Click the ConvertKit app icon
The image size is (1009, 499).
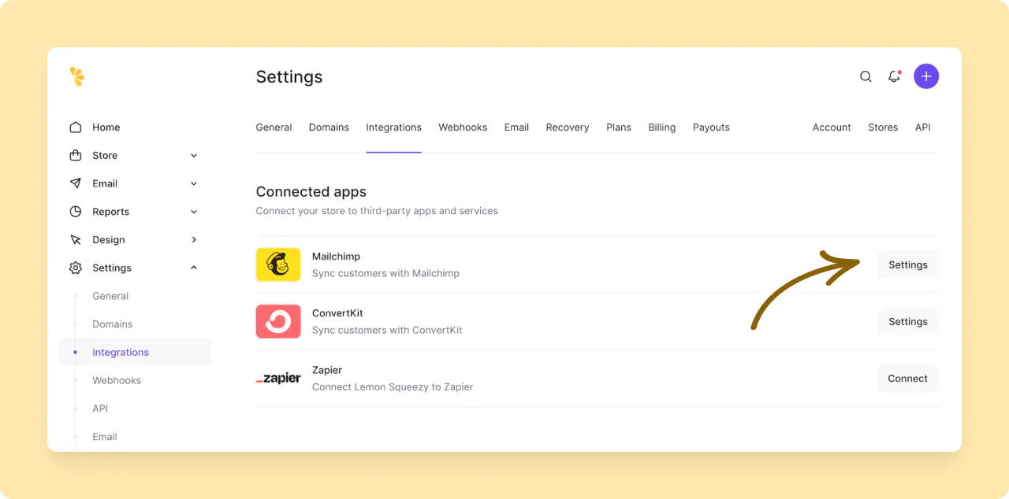277,321
